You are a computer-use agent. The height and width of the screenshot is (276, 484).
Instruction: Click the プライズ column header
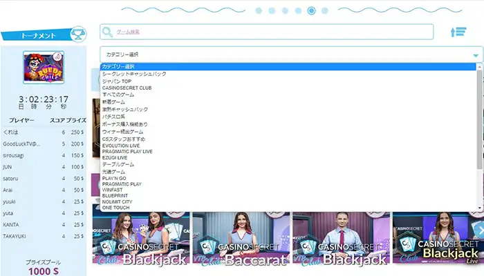pyautogui.click(x=76, y=121)
